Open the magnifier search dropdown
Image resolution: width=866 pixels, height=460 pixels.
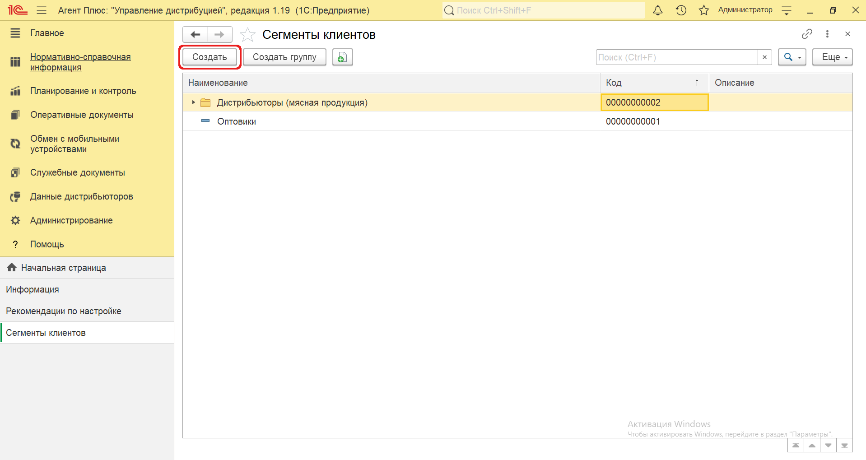pyautogui.click(x=792, y=57)
